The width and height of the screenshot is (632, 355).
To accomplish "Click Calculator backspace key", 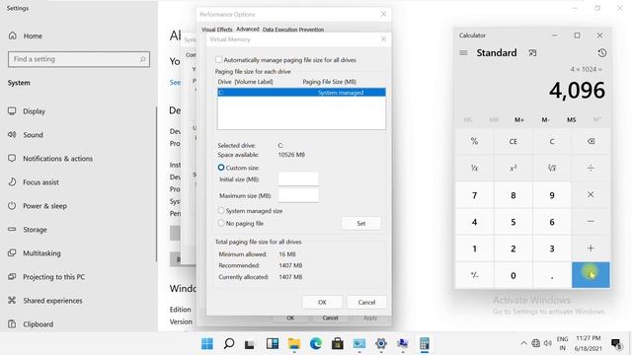I will point(591,141).
